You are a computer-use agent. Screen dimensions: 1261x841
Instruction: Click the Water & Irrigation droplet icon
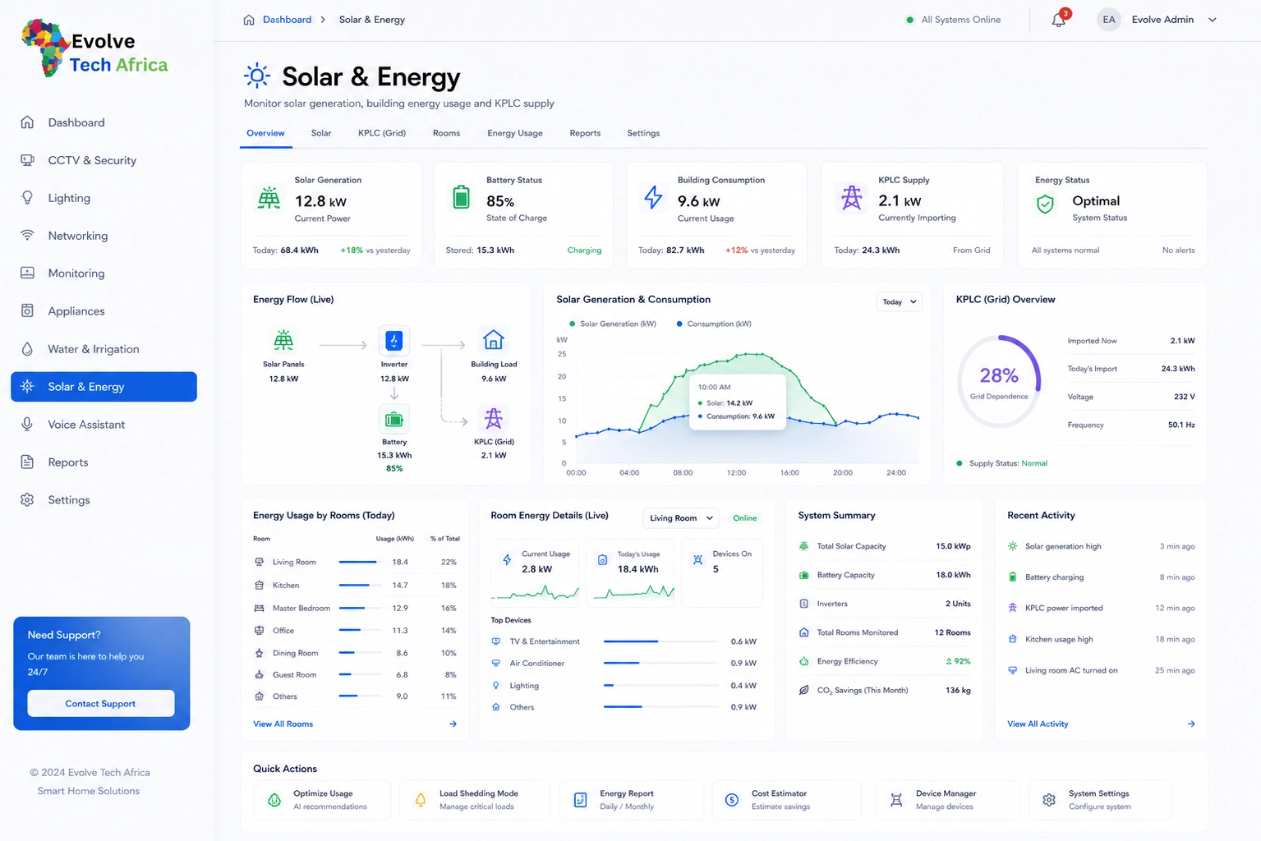point(27,349)
